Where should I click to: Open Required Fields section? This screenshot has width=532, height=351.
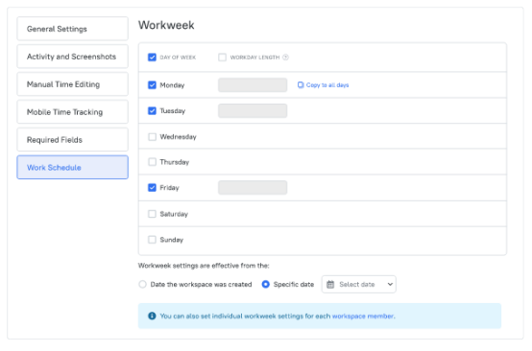(72, 140)
